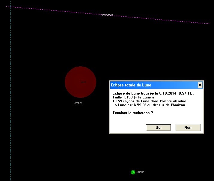Viewport: 214px width, 181px height.
Task: Click the Lune label on the Moon
Action: click(83, 82)
